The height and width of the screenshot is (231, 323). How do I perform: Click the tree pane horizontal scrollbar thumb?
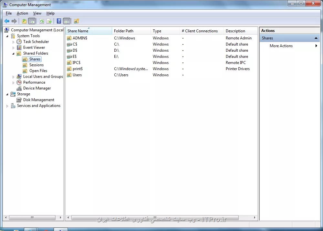tap(32, 217)
